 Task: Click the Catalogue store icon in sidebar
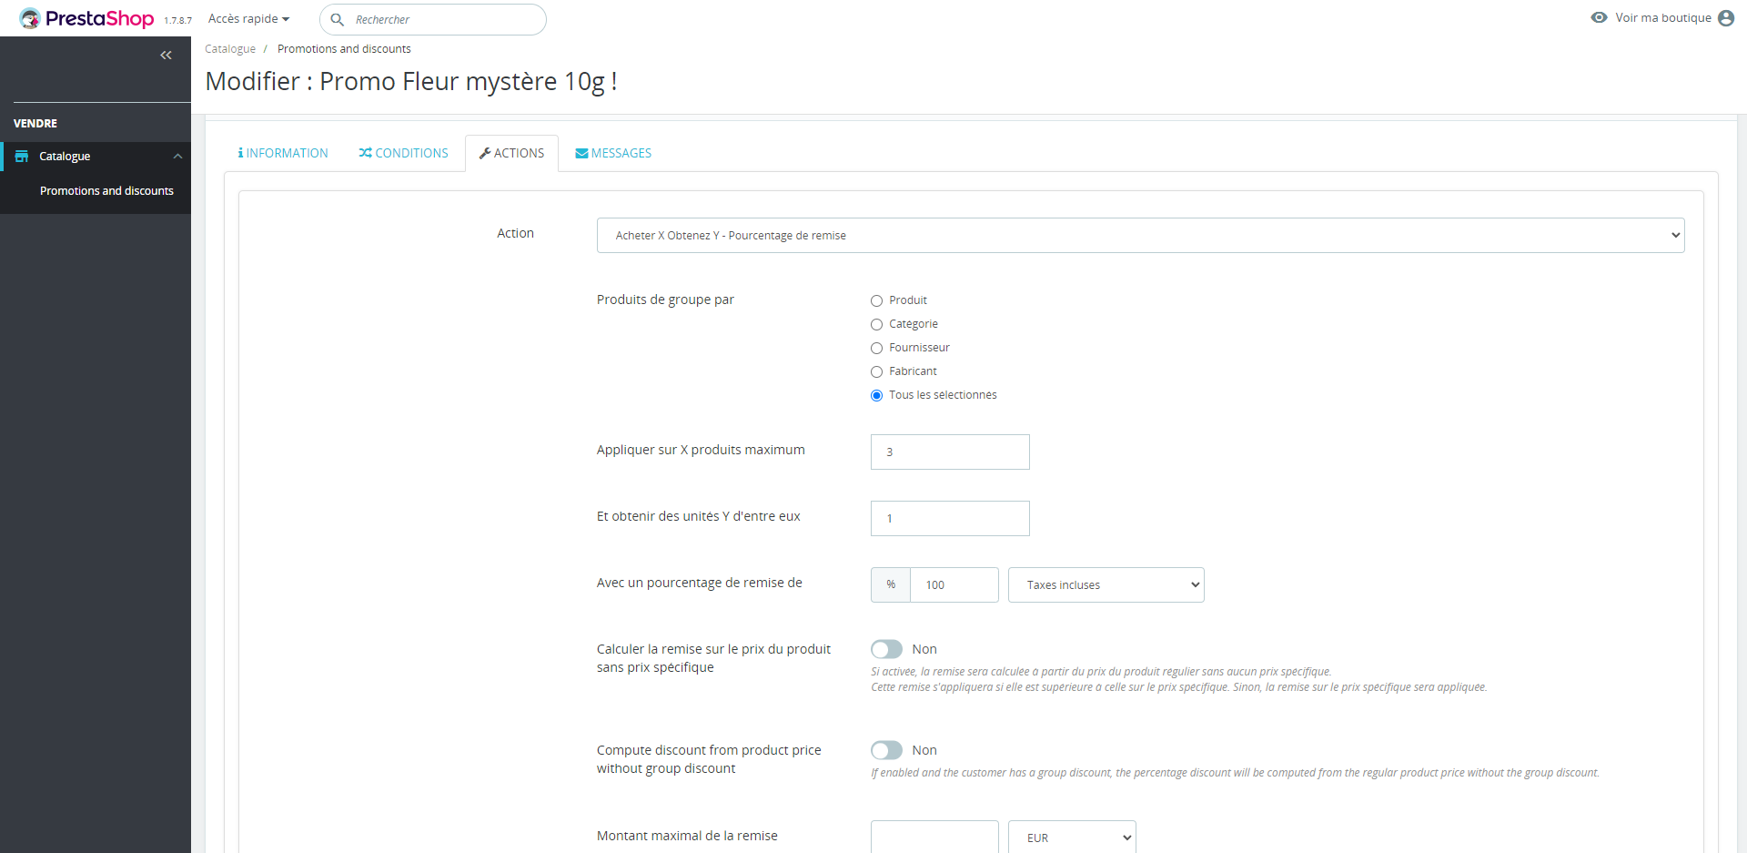click(x=22, y=157)
